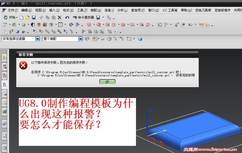Screen dimensions: 242x153
Task: Click the dashed rectangle selection icon
Action: pyautogui.click(x=129, y=39)
